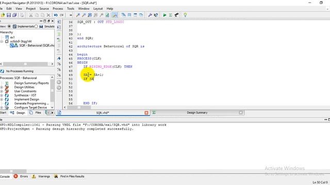Screen dimensions: 330x185
Task: Click the Zoom To Full View icon
Action: (x=90, y=15)
